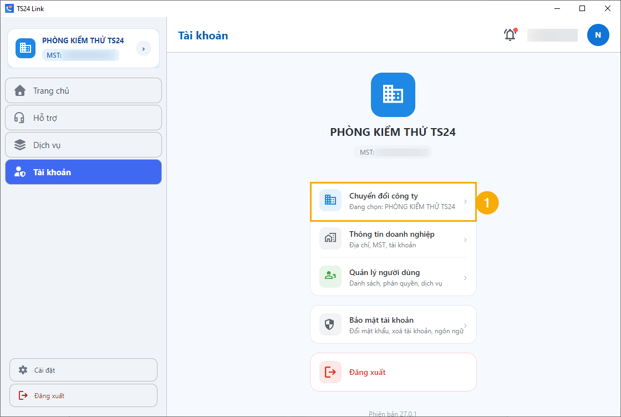Image resolution: width=621 pixels, height=417 pixels.
Task: Maximize the TS24 Link window
Action: click(582, 8)
